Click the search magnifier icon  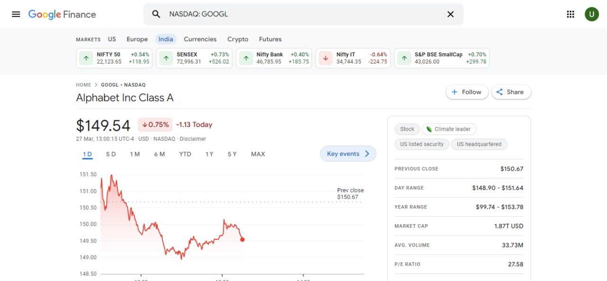[x=156, y=14]
